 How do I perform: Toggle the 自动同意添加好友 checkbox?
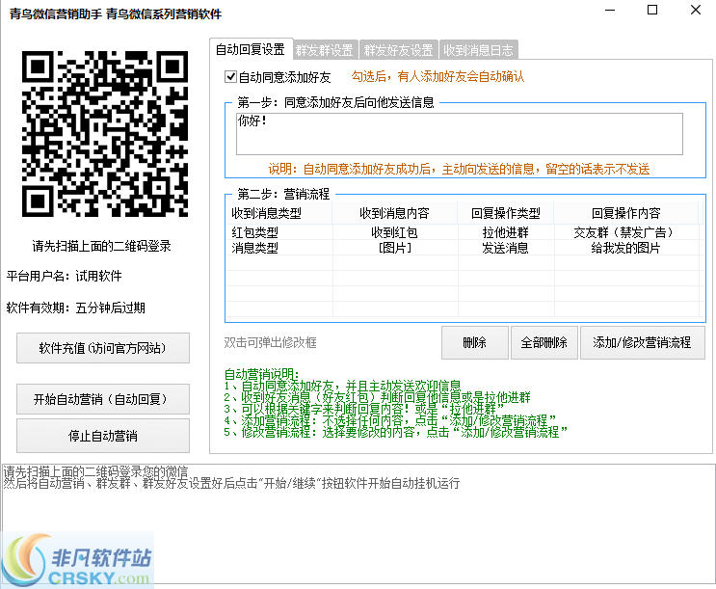pyautogui.click(x=231, y=77)
